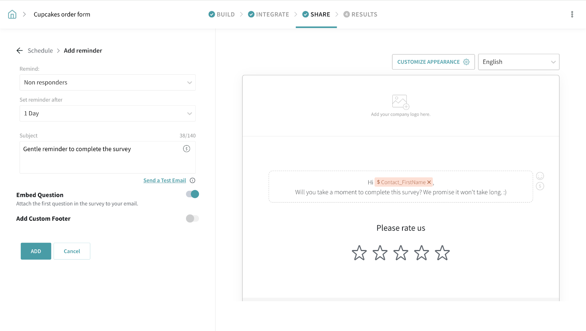
Task: Click the home icon in the breadcrumb
Action: [x=12, y=14]
